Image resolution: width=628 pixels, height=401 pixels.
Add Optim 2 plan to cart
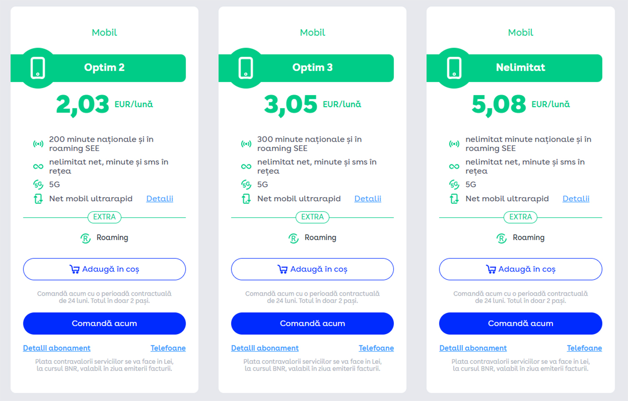click(x=104, y=269)
